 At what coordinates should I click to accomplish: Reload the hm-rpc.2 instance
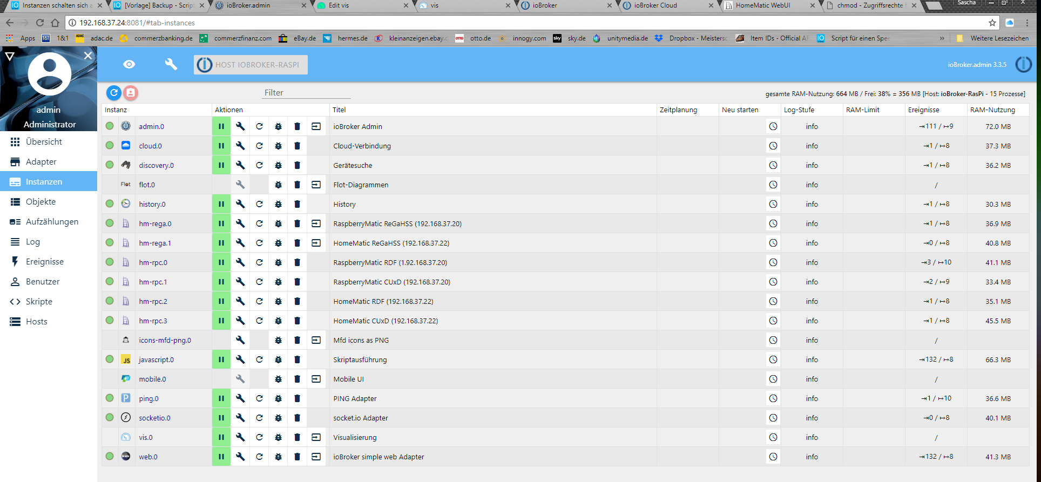(259, 301)
